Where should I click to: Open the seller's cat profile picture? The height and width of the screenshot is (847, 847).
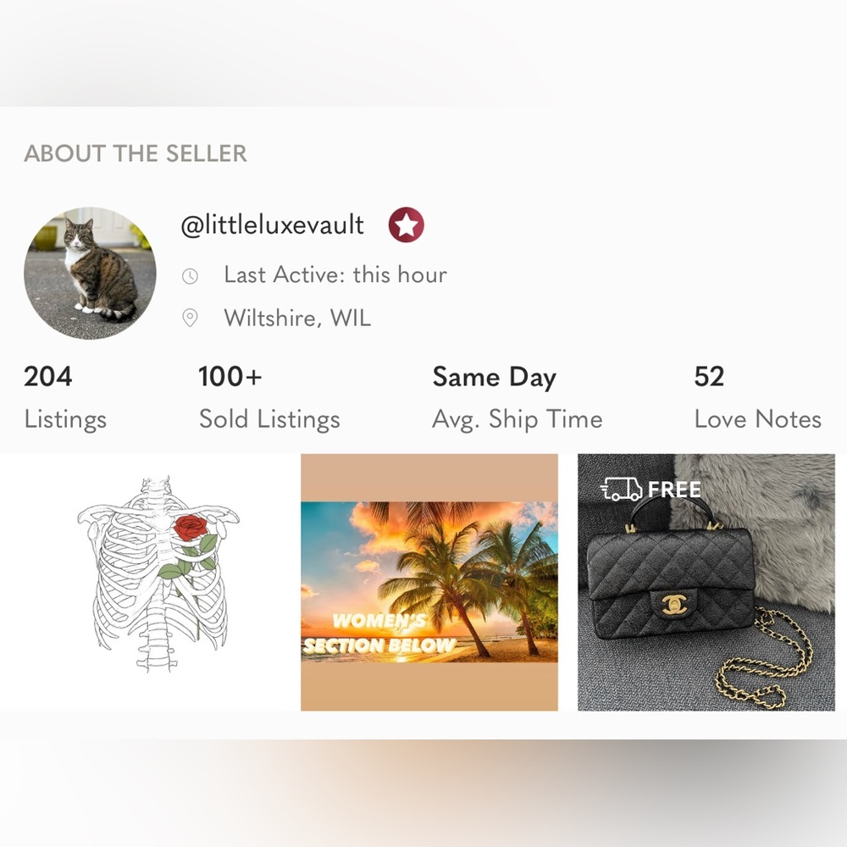coord(90,273)
